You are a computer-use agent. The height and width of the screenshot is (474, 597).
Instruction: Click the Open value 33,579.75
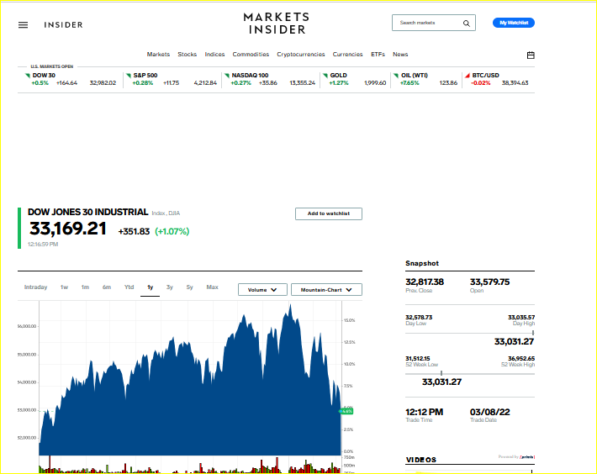click(x=489, y=282)
